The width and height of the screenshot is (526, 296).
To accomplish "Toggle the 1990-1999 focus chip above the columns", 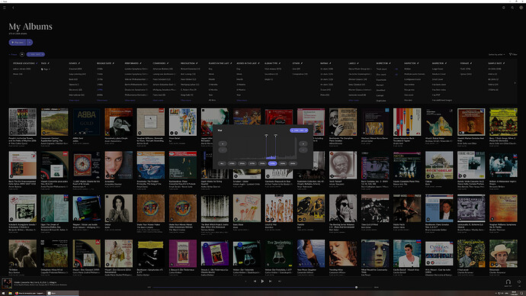I will pos(36,54).
